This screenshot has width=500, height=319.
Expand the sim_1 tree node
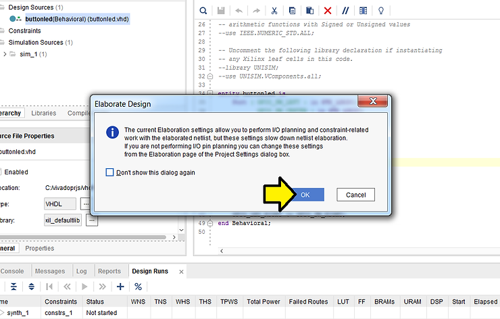pos(5,54)
